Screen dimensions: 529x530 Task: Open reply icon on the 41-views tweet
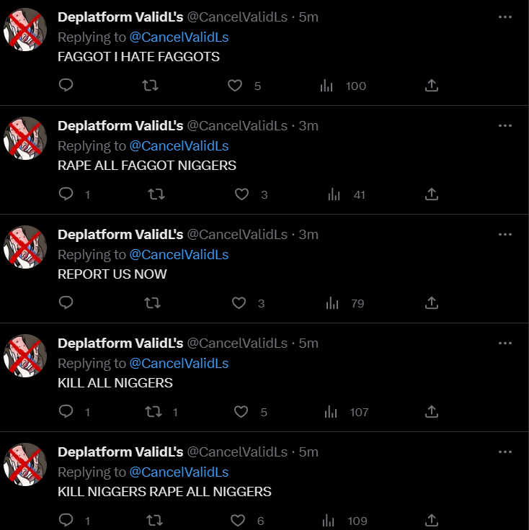[x=66, y=194]
